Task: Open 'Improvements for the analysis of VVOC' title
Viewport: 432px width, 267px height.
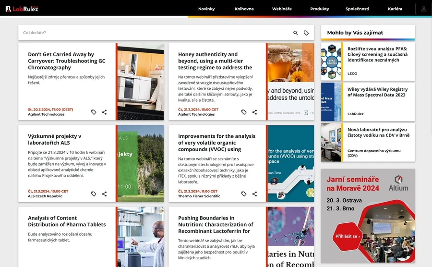Action: pyautogui.click(x=216, y=143)
